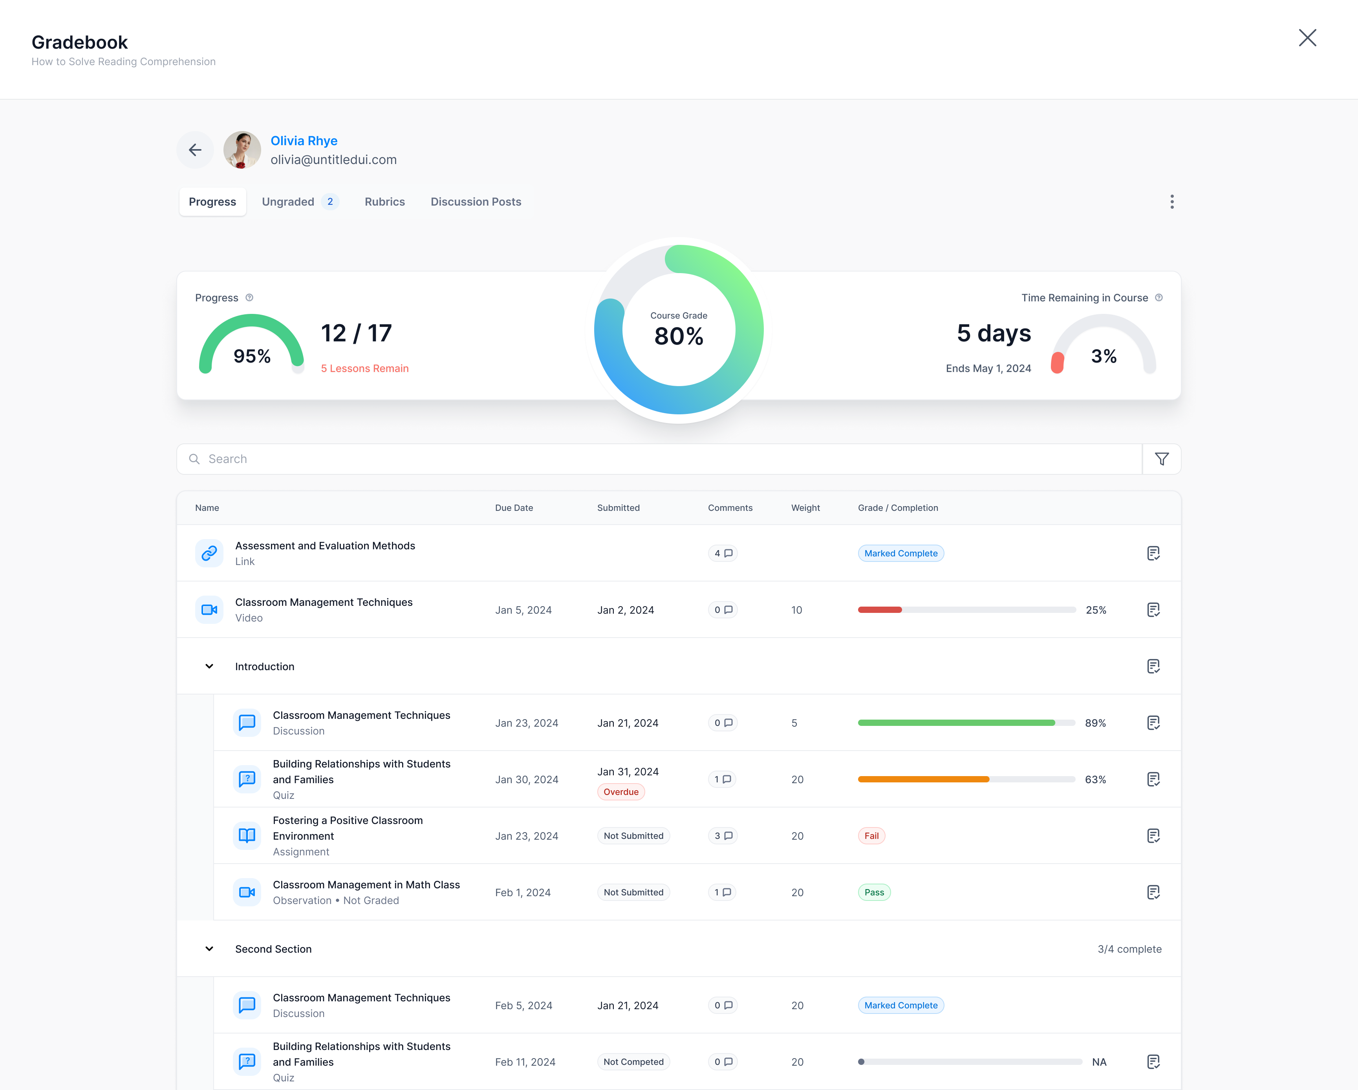Click Not Submitted badge in Fostering row
The height and width of the screenshot is (1090, 1358).
pos(633,836)
